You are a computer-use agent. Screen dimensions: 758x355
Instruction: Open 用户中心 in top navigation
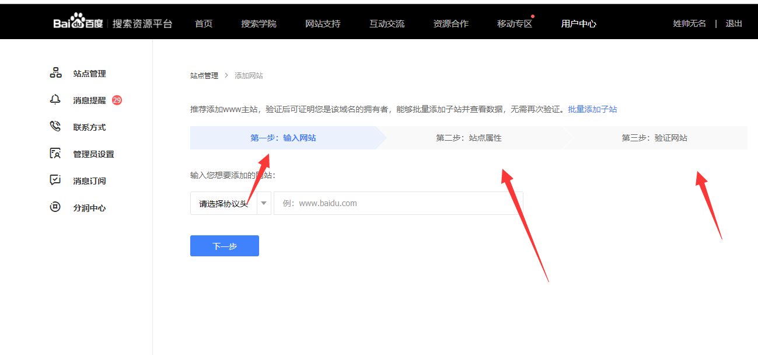click(x=579, y=24)
